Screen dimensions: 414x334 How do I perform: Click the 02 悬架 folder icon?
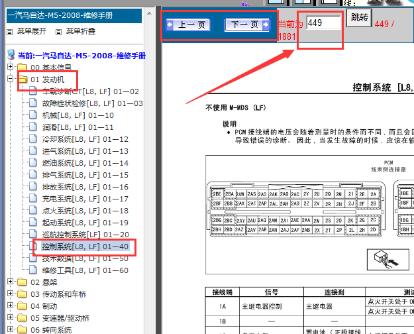22,282
